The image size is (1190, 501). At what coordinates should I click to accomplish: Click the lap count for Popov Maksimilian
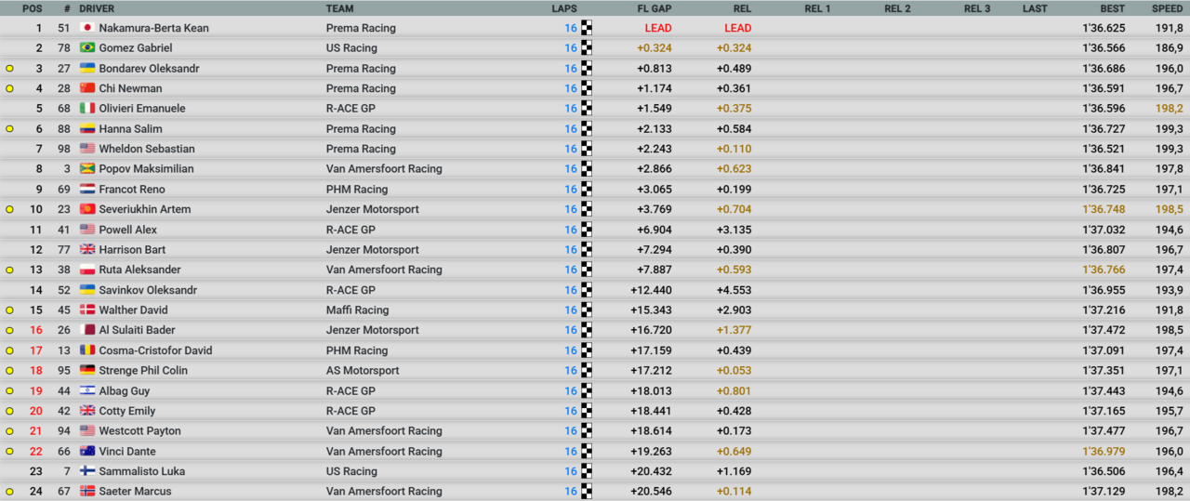[570, 169]
